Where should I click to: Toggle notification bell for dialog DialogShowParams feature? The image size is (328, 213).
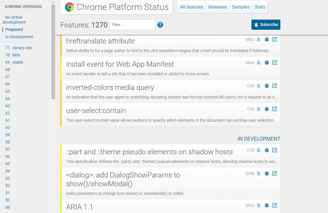tap(259, 174)
